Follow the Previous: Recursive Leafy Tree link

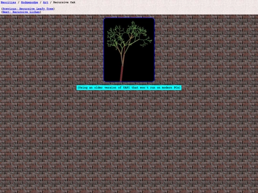coord(28,9)
